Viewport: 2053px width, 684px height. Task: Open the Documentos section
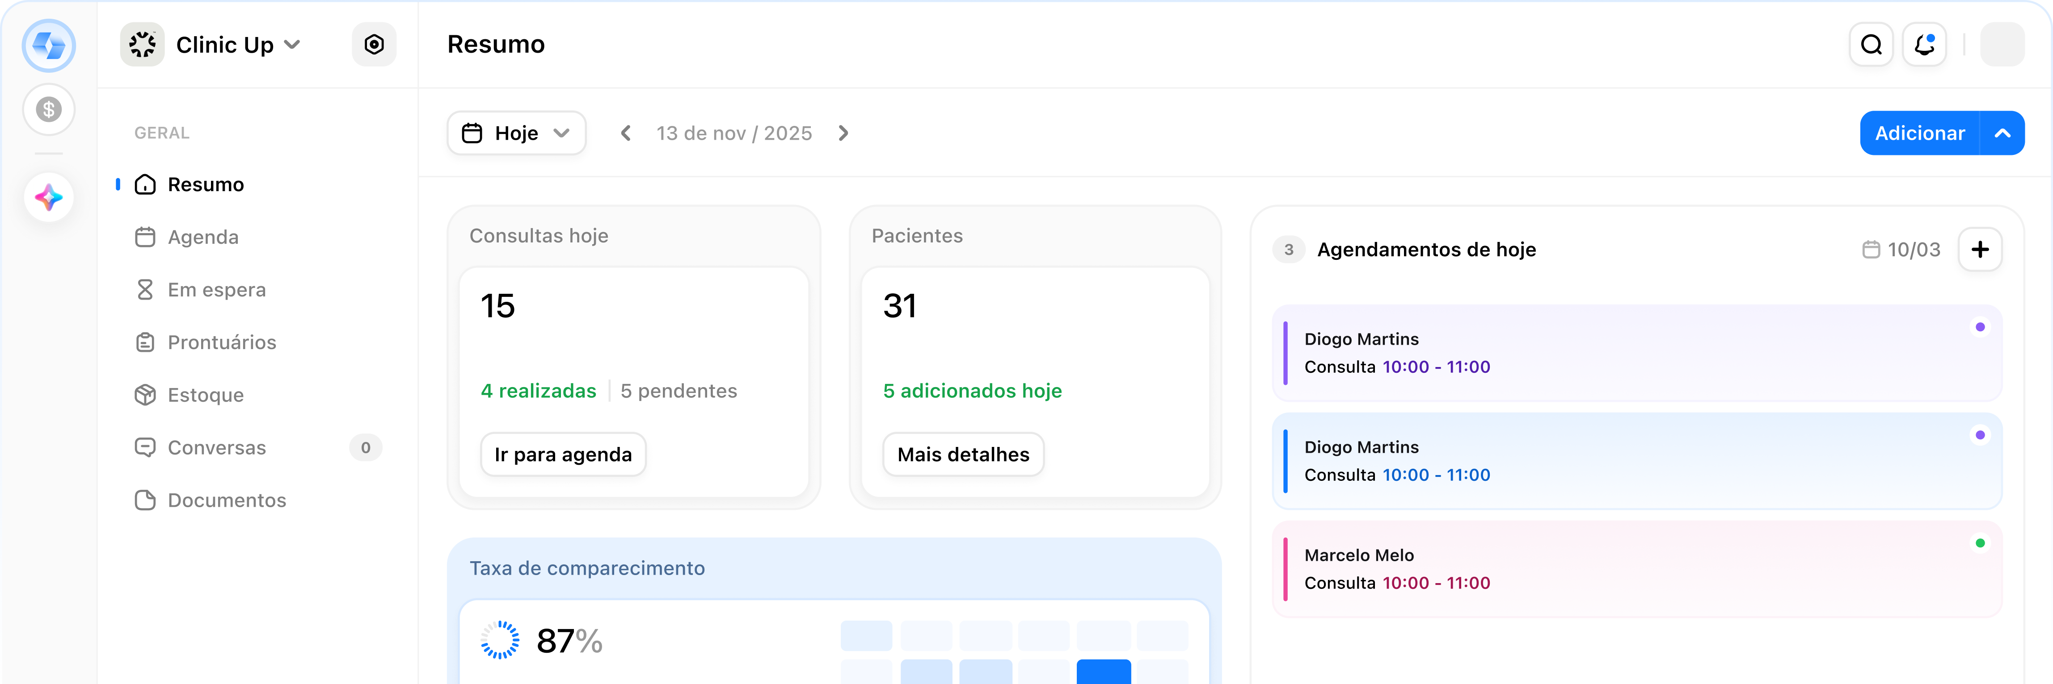click(227, 500)
